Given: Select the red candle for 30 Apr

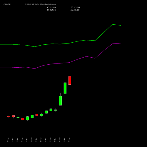Looking at the screenshot, I should pyautogui.click(x=70, y=80).
